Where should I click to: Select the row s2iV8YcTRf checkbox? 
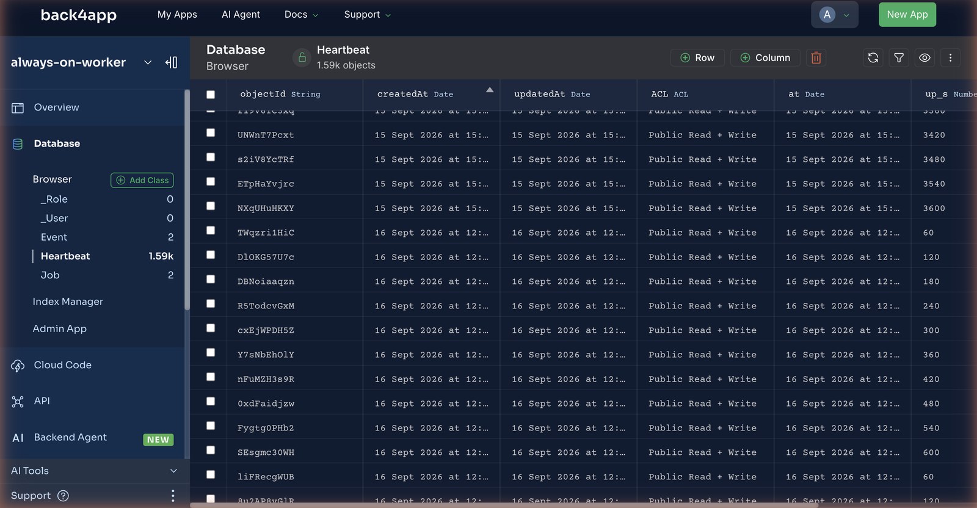tap(211, 157)
